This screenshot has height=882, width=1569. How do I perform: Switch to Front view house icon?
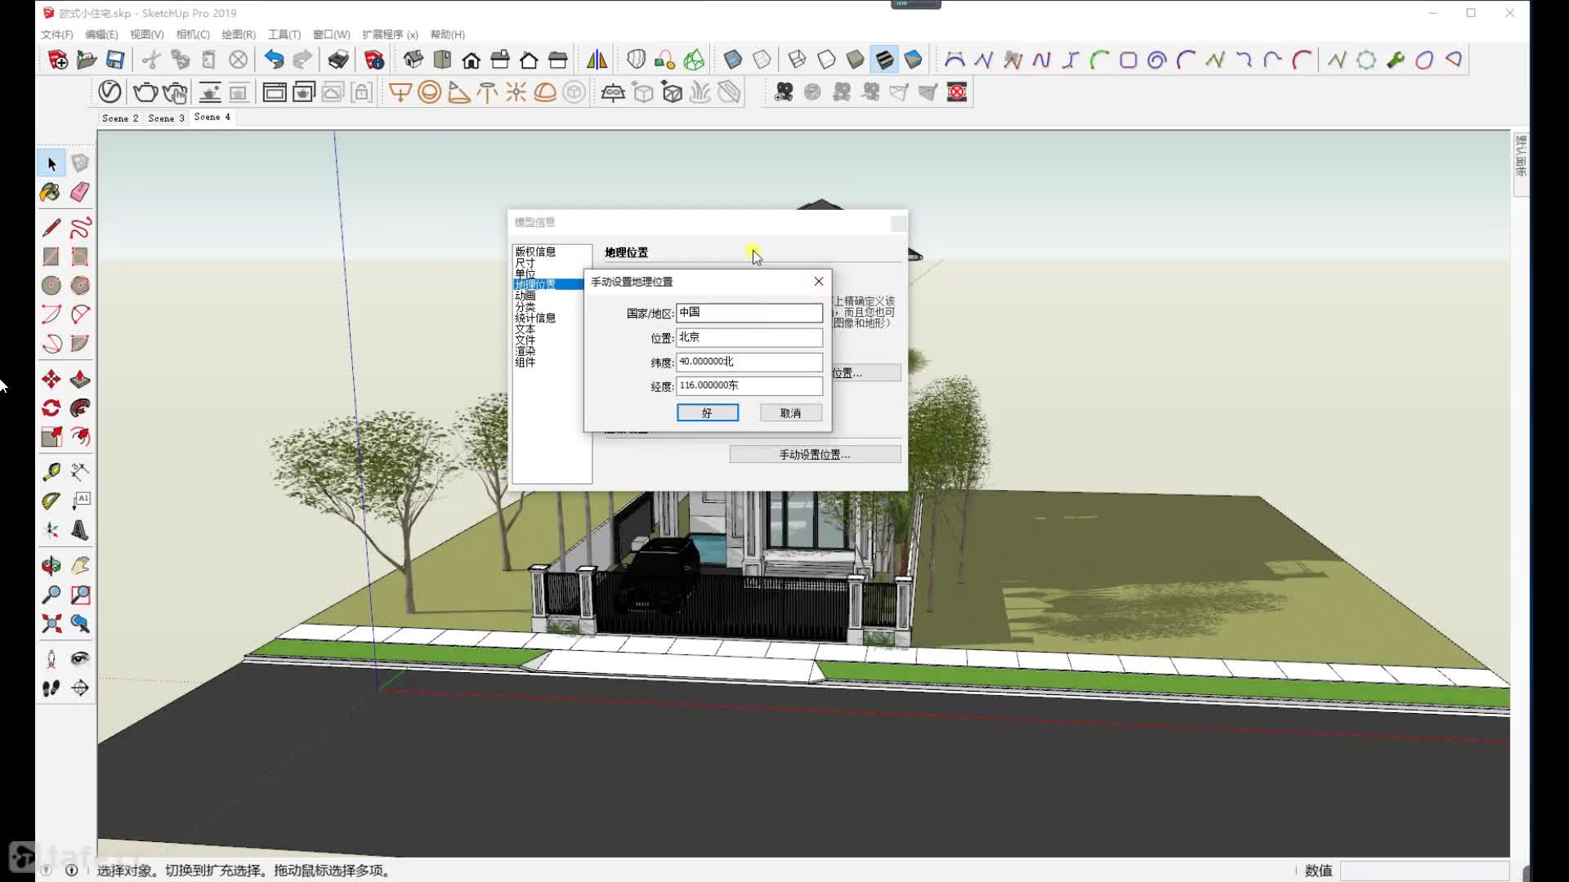[x=472, y=60]
